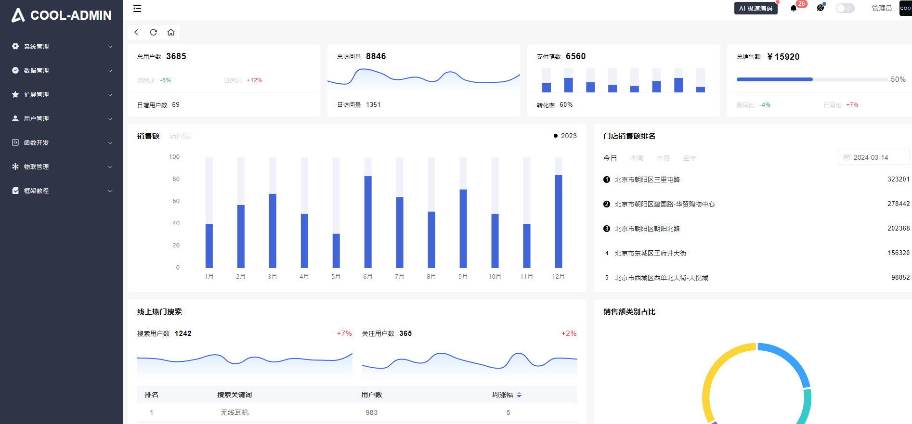This screenshot has height=424, width=912.
Task: Click the 用户管理 person icon
Action: tap(15, 118)
